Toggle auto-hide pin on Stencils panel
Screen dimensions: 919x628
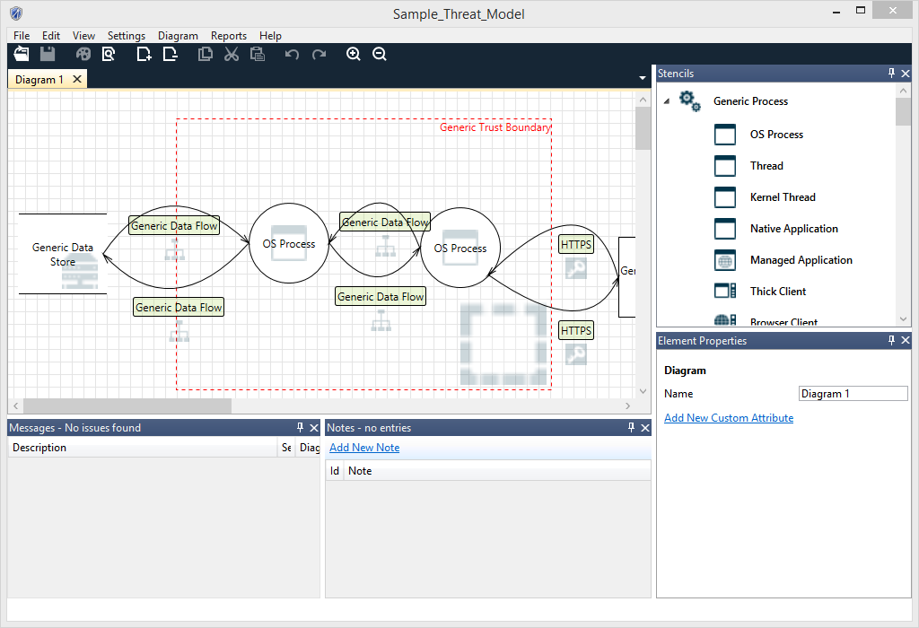891,74
